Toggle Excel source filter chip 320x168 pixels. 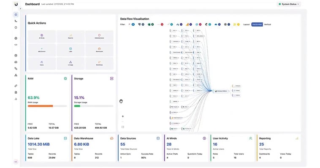pos(151,24)
